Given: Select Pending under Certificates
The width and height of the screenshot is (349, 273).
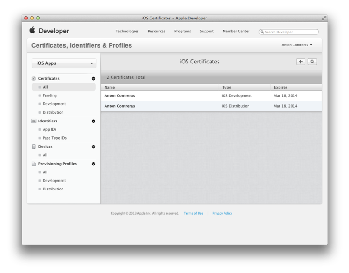Looking at the screenshot, I should 50,95.
